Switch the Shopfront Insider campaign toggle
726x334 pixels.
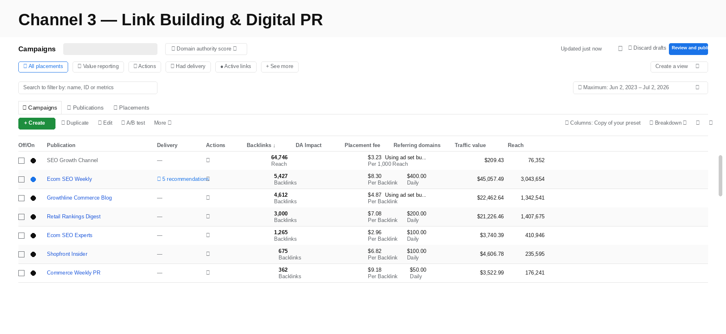coord(33,255)
